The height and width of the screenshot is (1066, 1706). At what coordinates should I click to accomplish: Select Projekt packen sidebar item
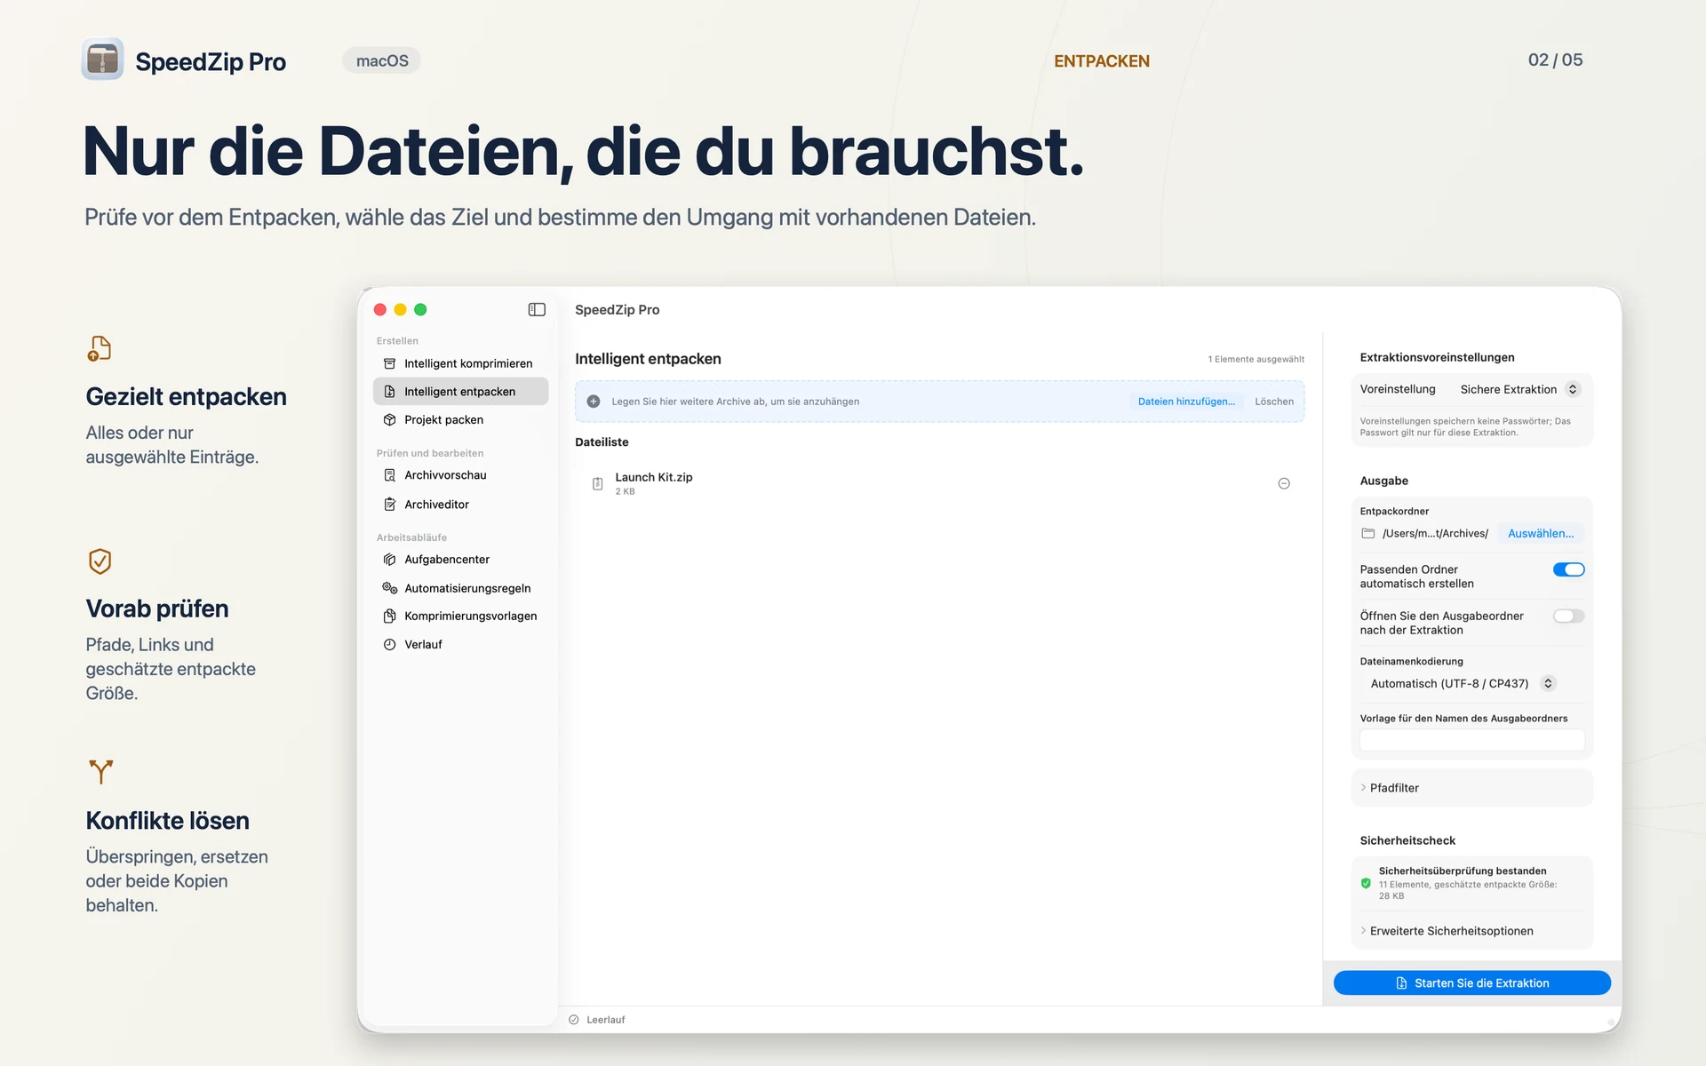click(x=460, y=419)
